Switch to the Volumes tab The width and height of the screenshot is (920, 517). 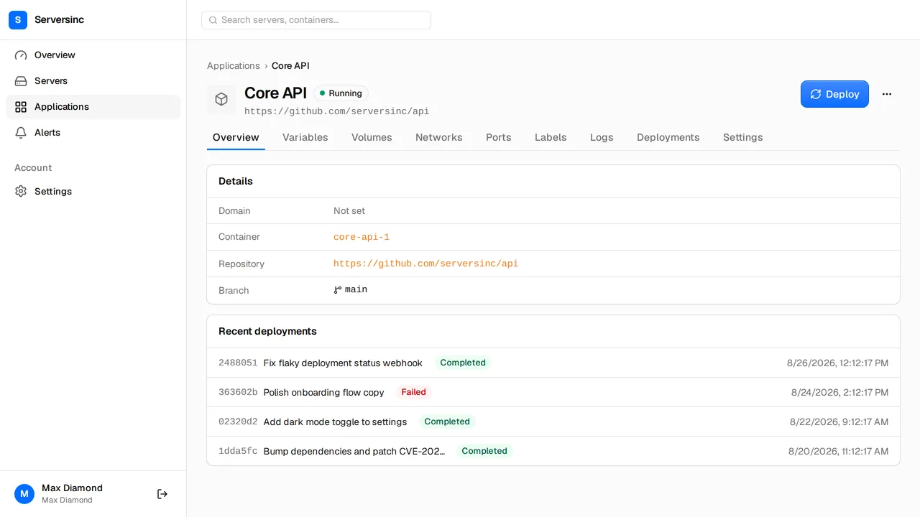coord(372,137)
